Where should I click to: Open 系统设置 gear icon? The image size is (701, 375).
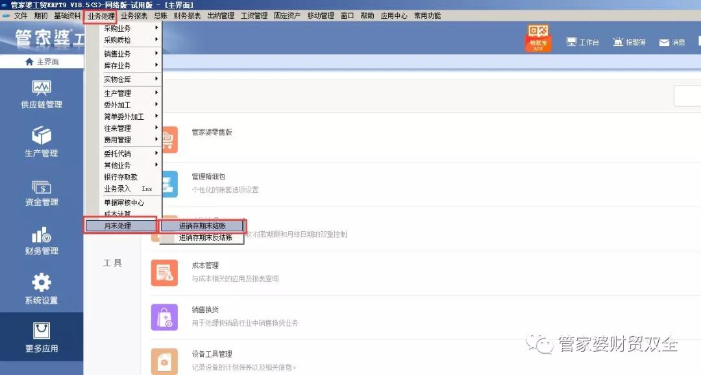pos(42,283)
